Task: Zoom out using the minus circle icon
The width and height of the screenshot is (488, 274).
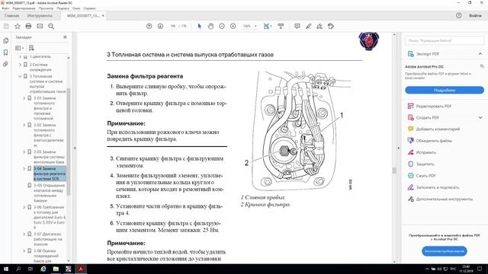Action: click(222, 27)
